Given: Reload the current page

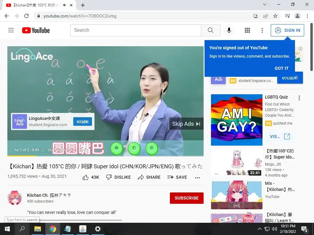Looking at the screenshot, I should (26, 16).
